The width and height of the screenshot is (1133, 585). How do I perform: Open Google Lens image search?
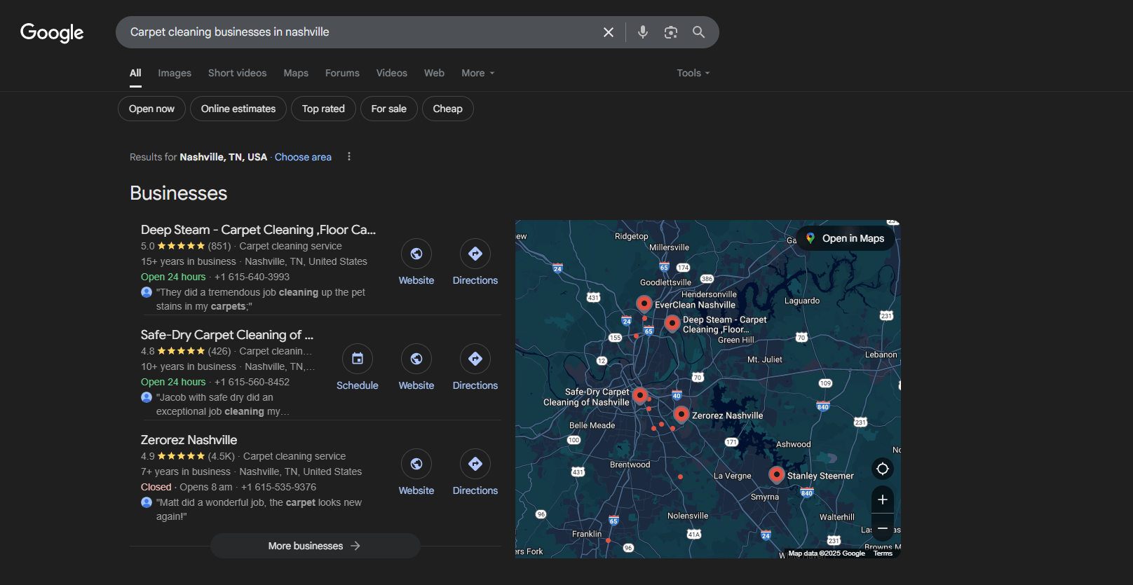tap(671, 32)
